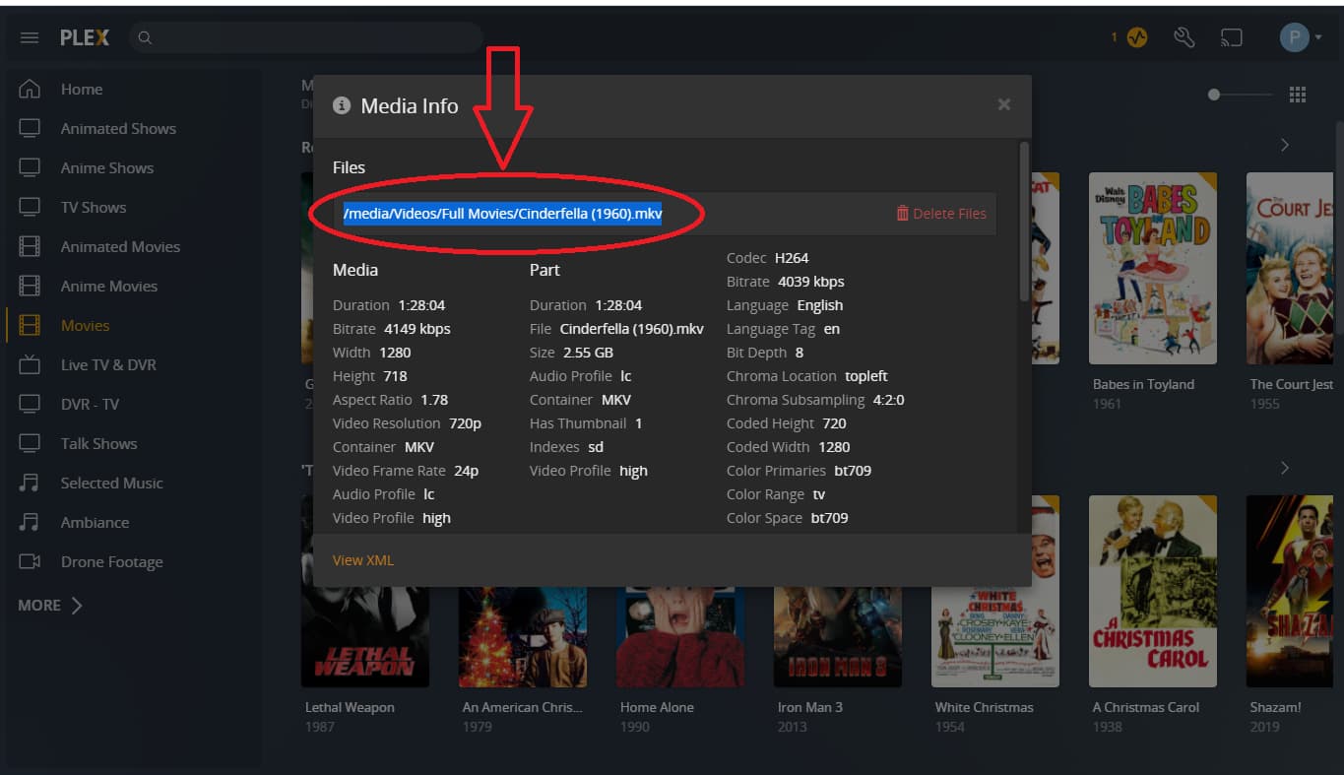Click the Talk Shows monitor icon

[x=30, y=443]
